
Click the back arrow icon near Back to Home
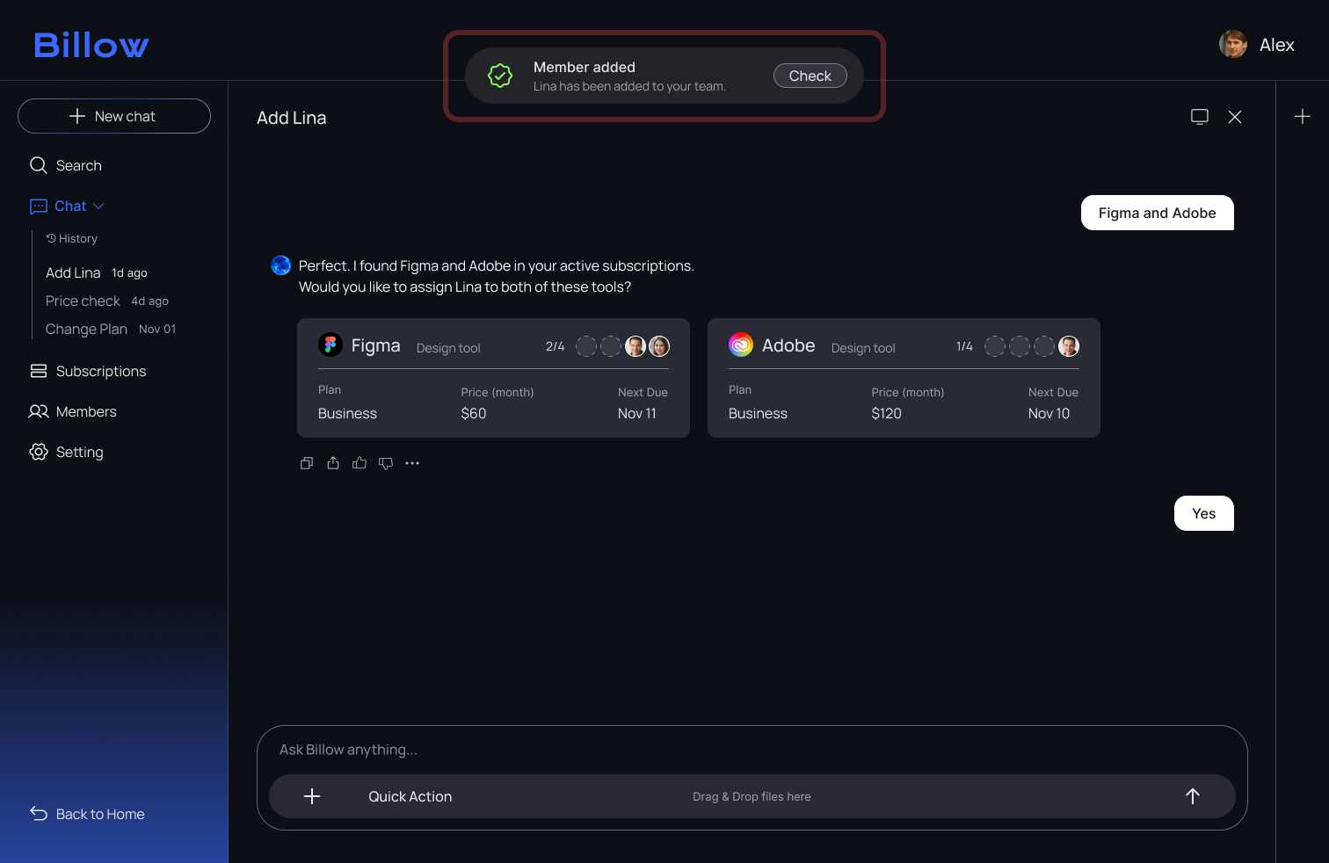[39, 814]
